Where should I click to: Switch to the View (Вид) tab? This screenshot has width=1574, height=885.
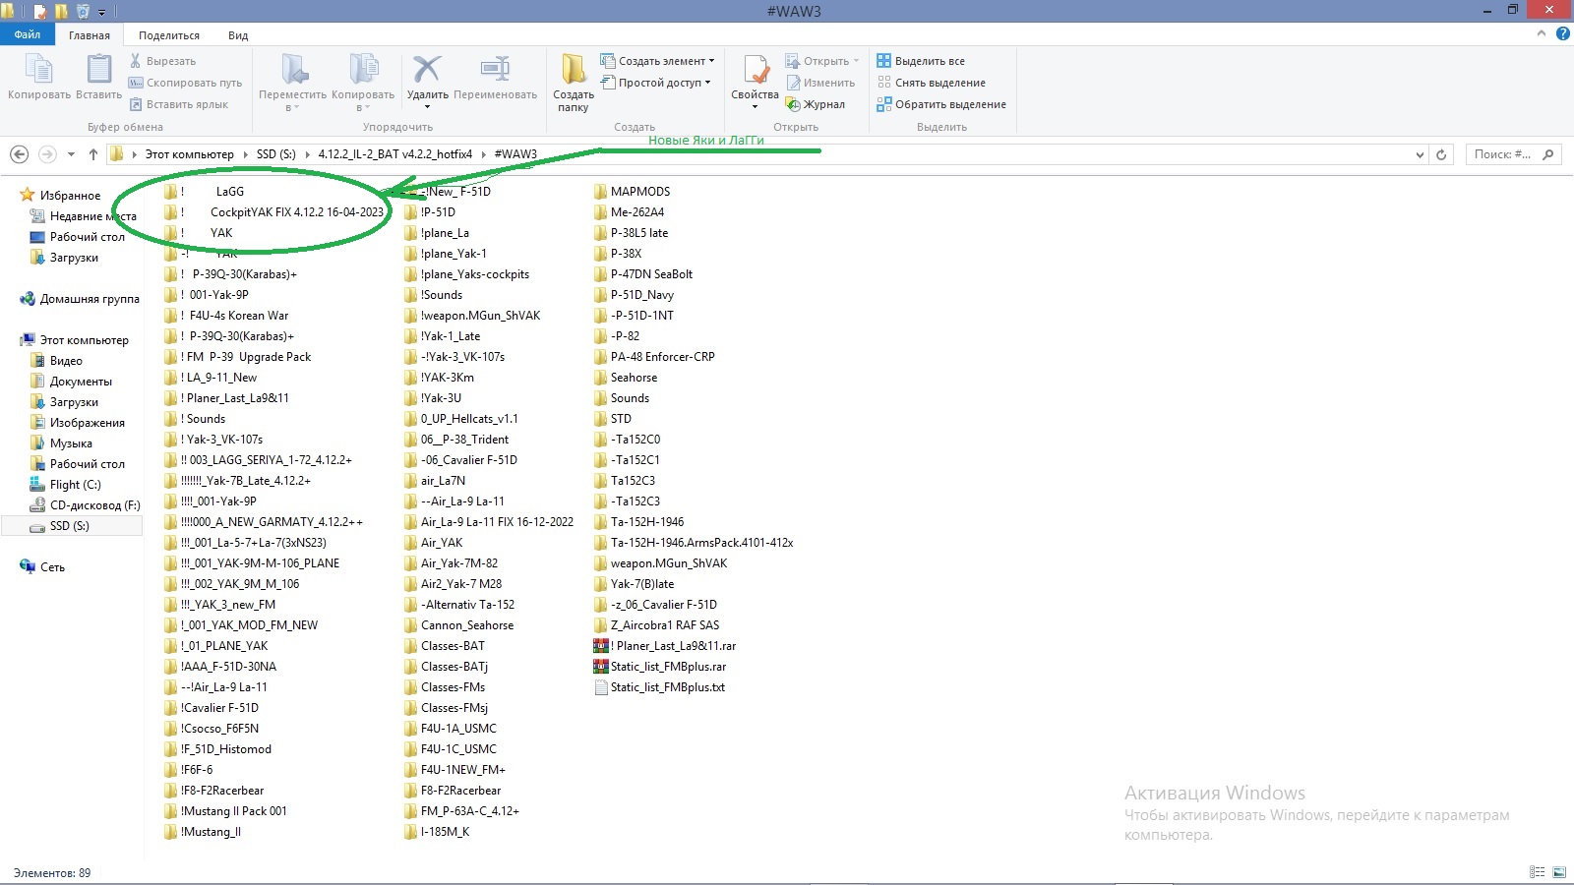click(x=238, y=35)
